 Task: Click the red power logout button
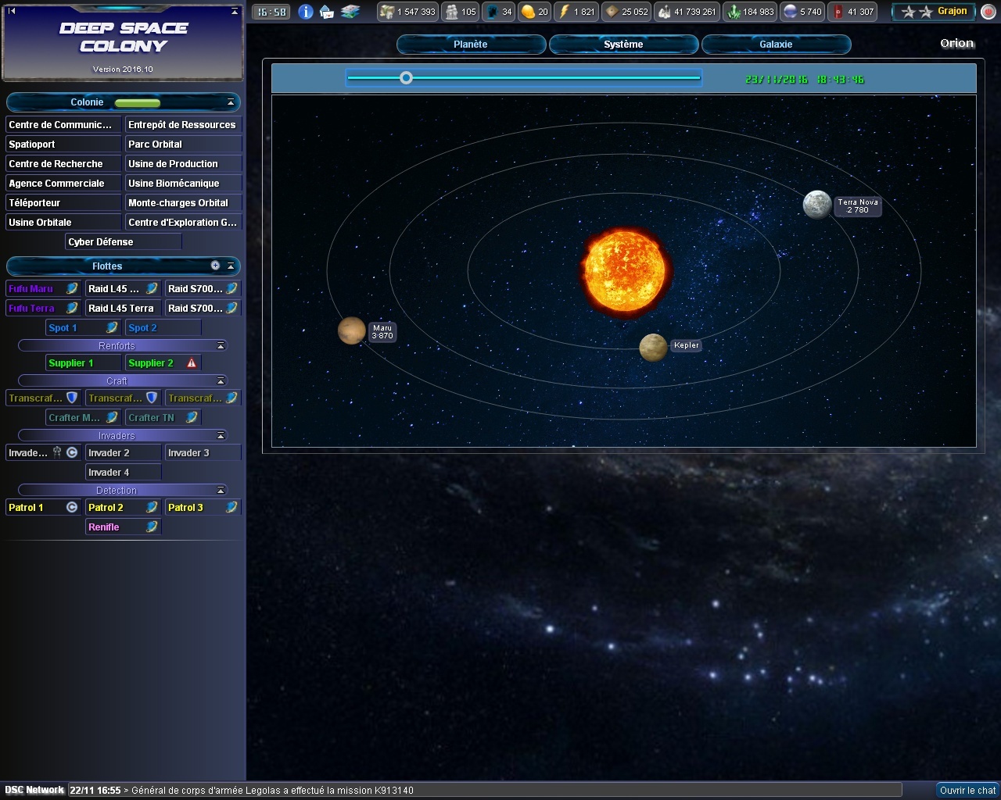988,12
